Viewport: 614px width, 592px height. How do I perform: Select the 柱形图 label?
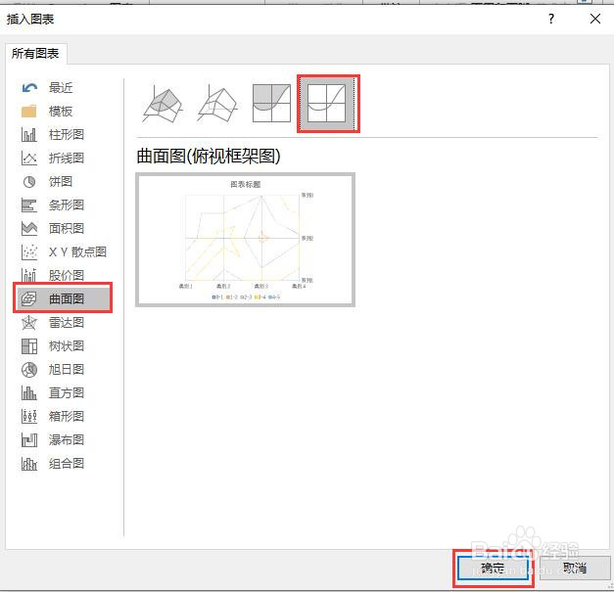pyautogui.click(x=67, y=135)
